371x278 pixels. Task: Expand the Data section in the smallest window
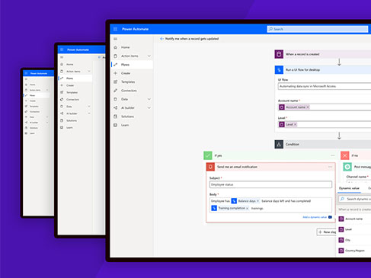coord(47,117)
